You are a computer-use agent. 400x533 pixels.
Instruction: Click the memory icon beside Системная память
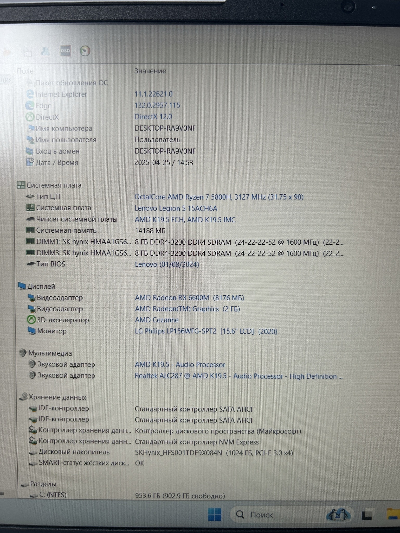pos(30,230)
